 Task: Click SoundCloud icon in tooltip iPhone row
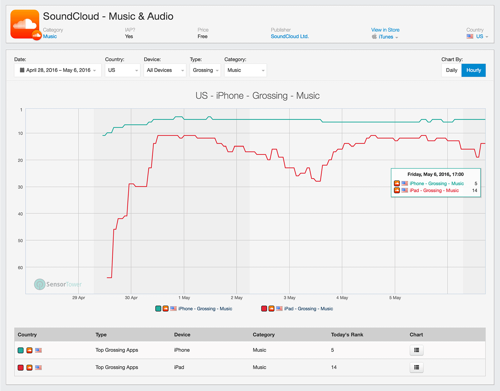coord(397,184)
